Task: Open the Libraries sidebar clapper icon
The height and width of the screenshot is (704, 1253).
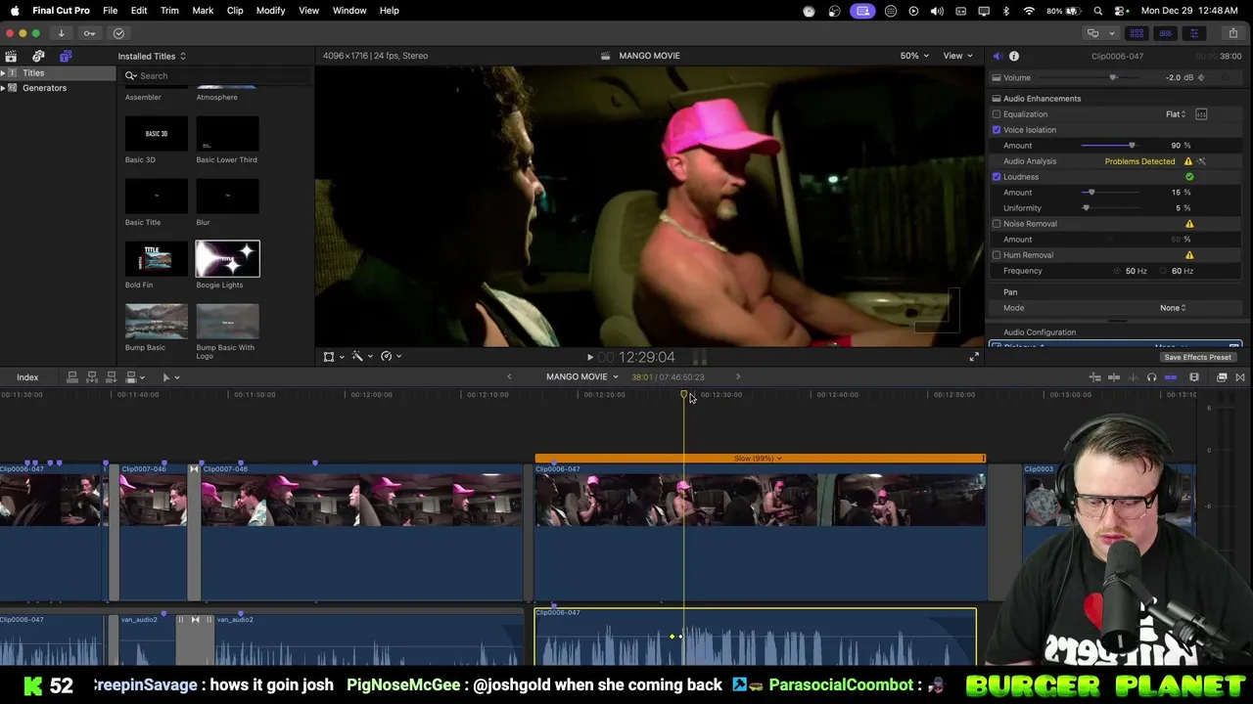Action: (x=11, y=56)
